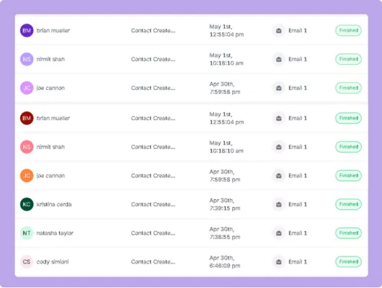Click the email envelope icon in cody simioni's row

pos(279,261)
